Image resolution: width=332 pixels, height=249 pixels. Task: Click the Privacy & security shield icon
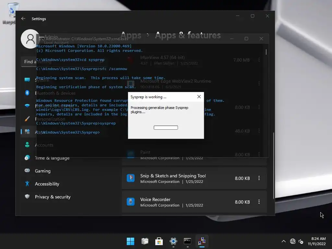[27, 196]
